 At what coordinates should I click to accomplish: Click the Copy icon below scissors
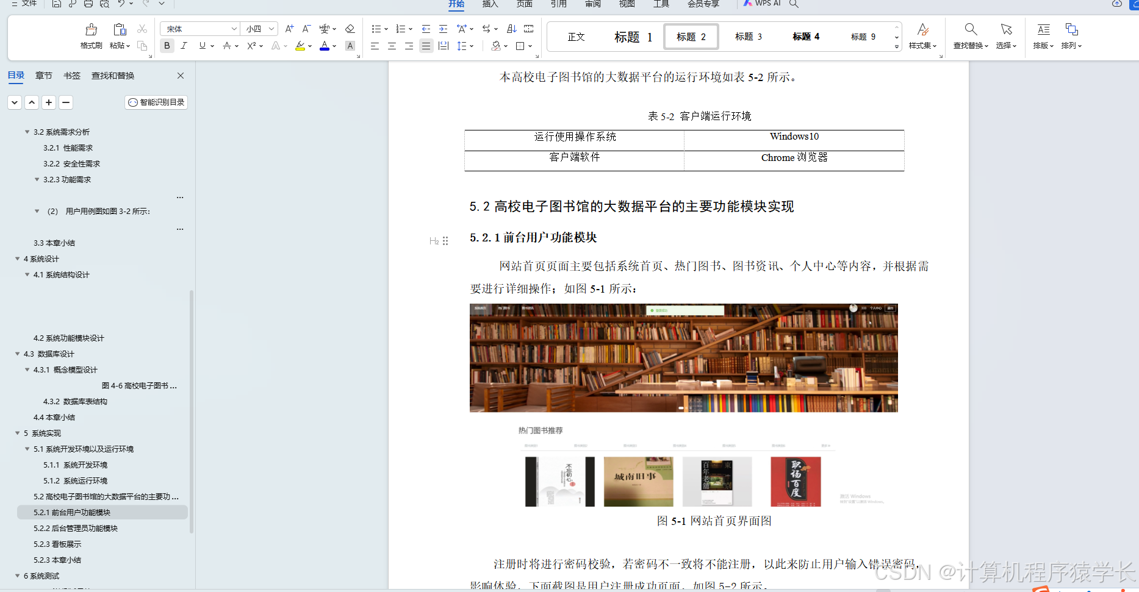[142, 46]
